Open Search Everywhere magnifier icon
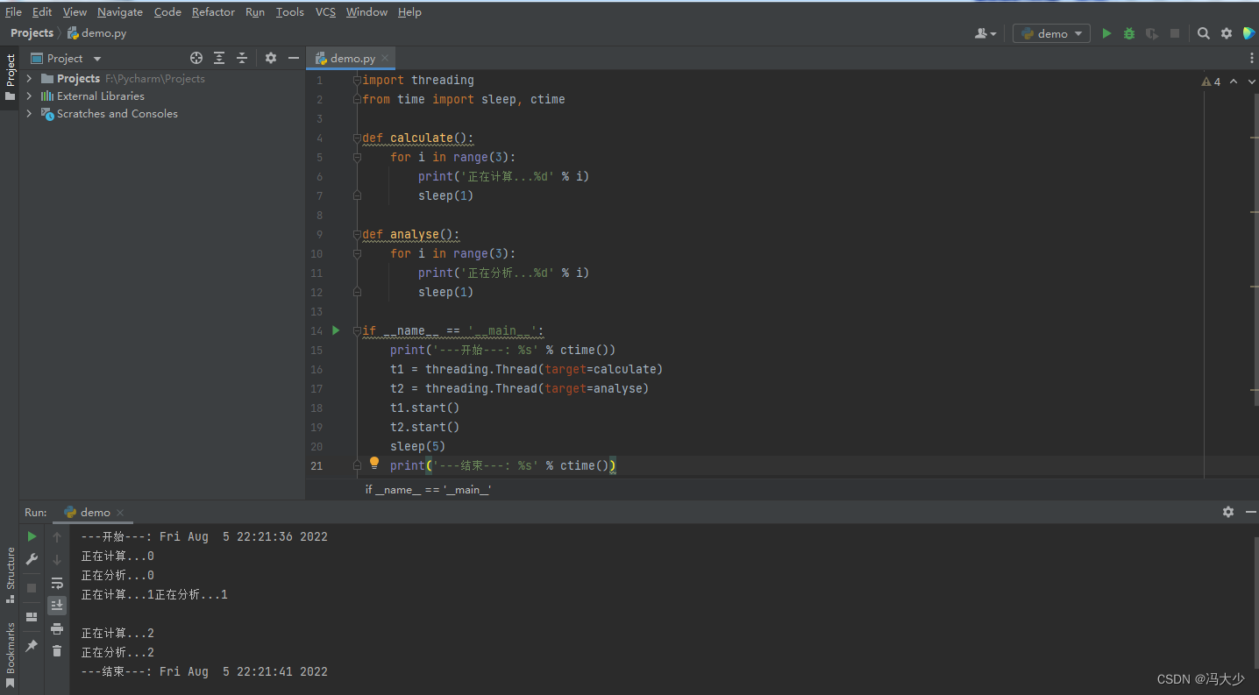 click(x=1204, y=33)
